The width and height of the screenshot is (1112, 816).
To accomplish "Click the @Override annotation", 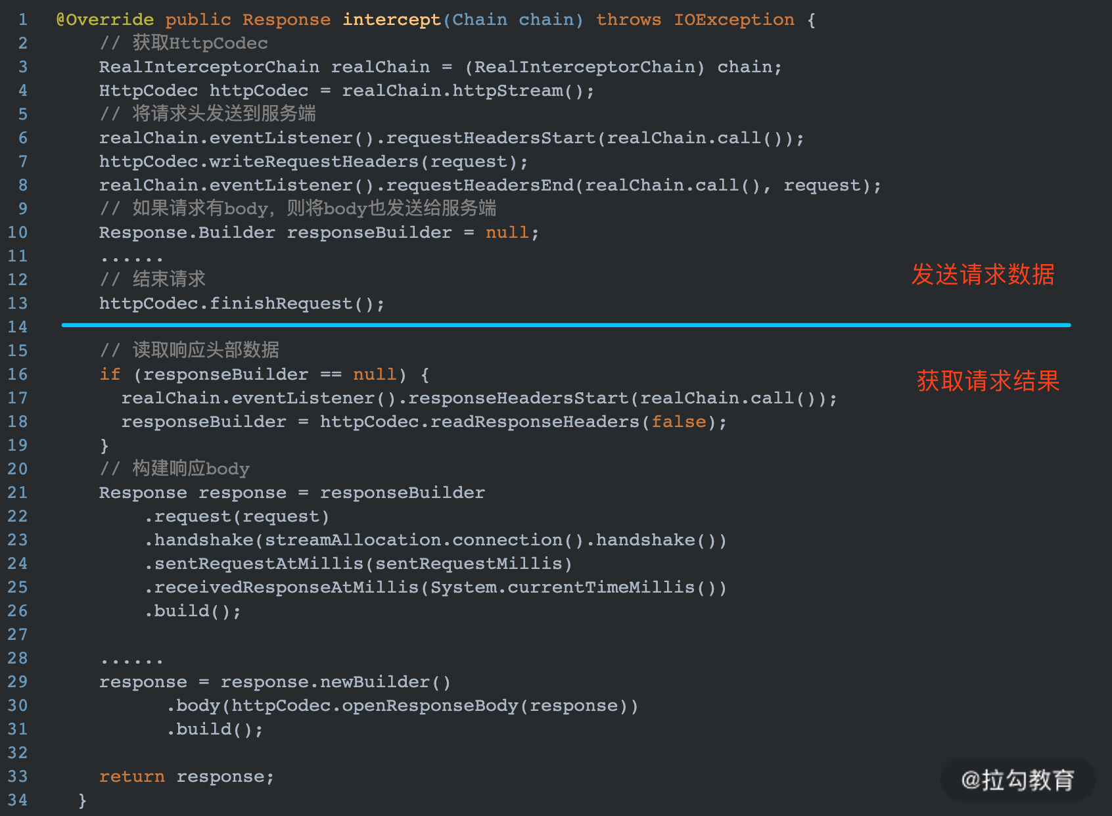I will [105, 20].
